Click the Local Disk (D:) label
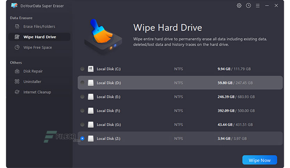The height and width of the screenshot is (168, 290). [109, 83]
